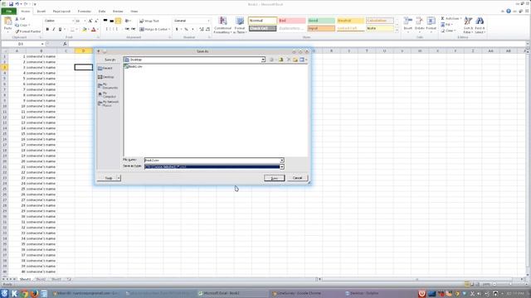Apply the Fill Color bucket
Screen dimensions: 531x298
click(x=85, y=30)
